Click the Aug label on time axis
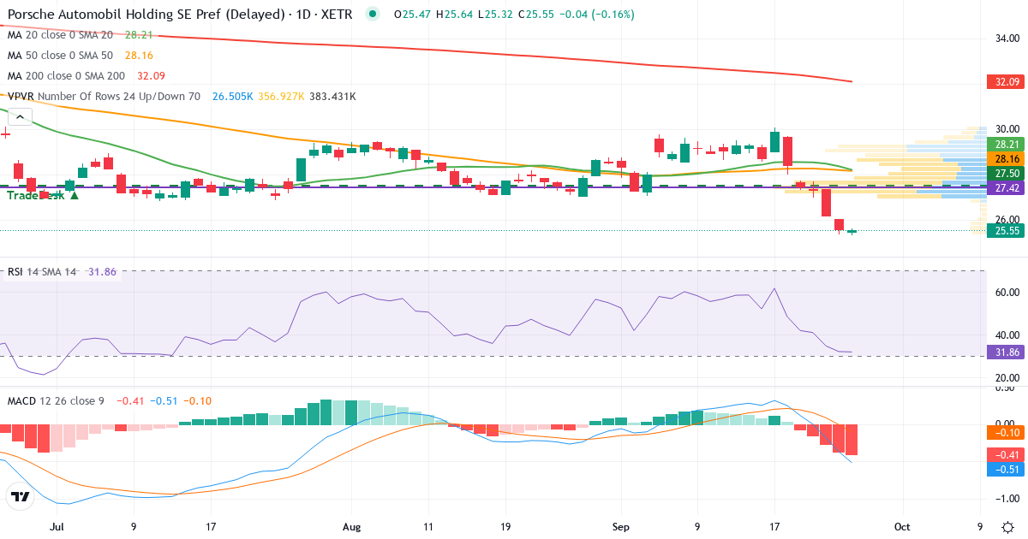The image size is (1028, 539). (351, 527)
